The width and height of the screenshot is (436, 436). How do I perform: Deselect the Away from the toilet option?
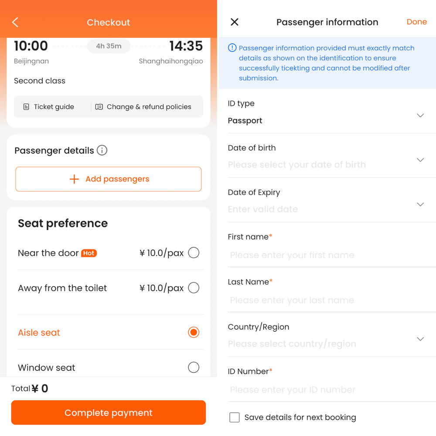(194, 288)
